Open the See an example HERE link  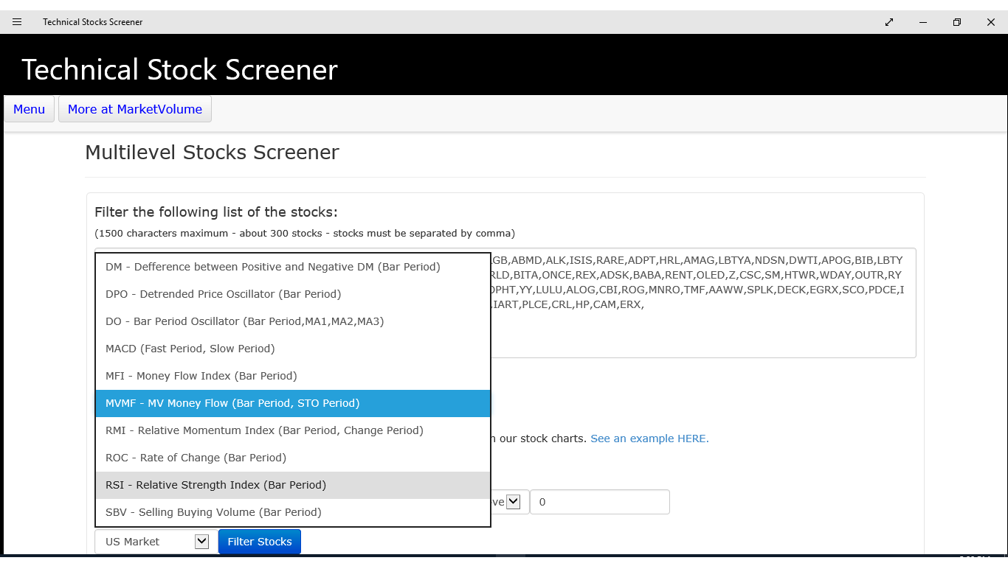pyautogui.click(x=649, y=439)
